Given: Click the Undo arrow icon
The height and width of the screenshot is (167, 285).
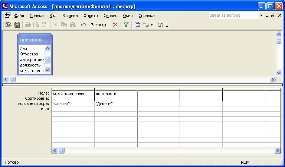Looking at the screenshot, I should tap(83, 25).
